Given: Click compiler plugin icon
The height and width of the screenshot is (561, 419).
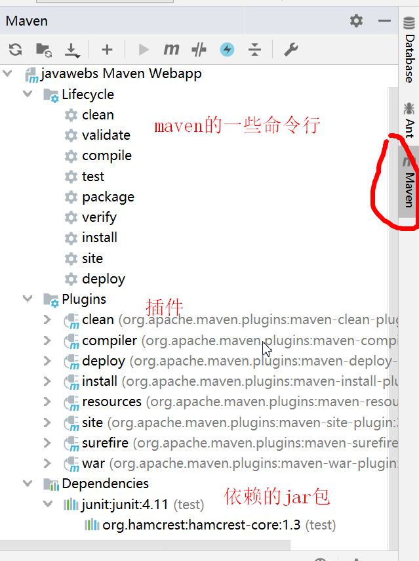Looking at the screenshot, I should (x=71, y=341).
